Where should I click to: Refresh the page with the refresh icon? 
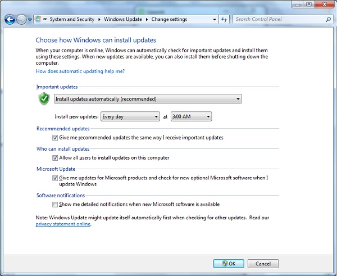pos(224,20)
